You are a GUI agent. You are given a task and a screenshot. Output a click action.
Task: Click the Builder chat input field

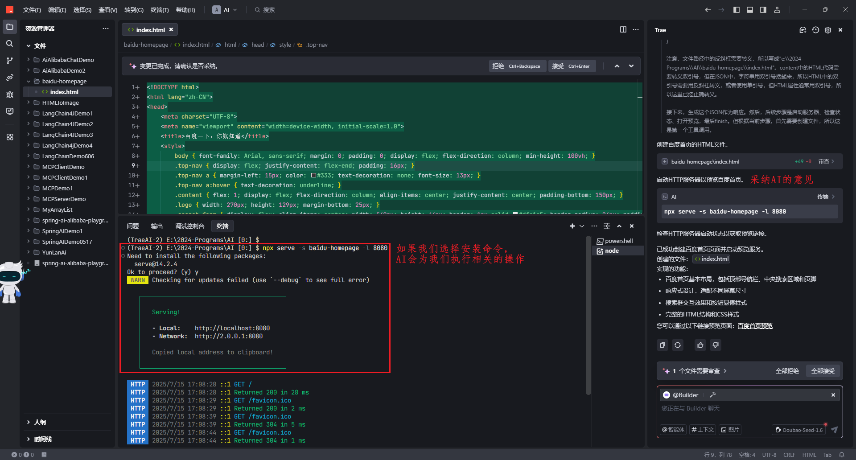coord(749,408)
